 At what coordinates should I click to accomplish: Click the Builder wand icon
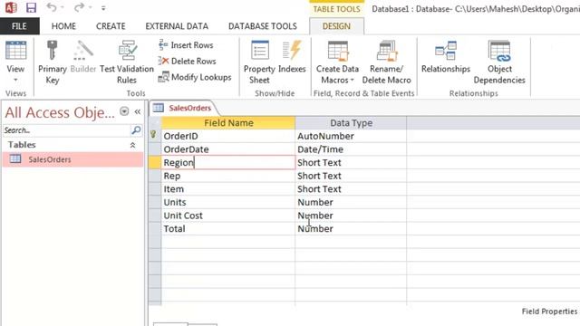pos(83,51)
